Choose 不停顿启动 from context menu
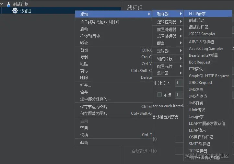Image resolution: width=234 pixels, height=164 pixels. point(114,36)
